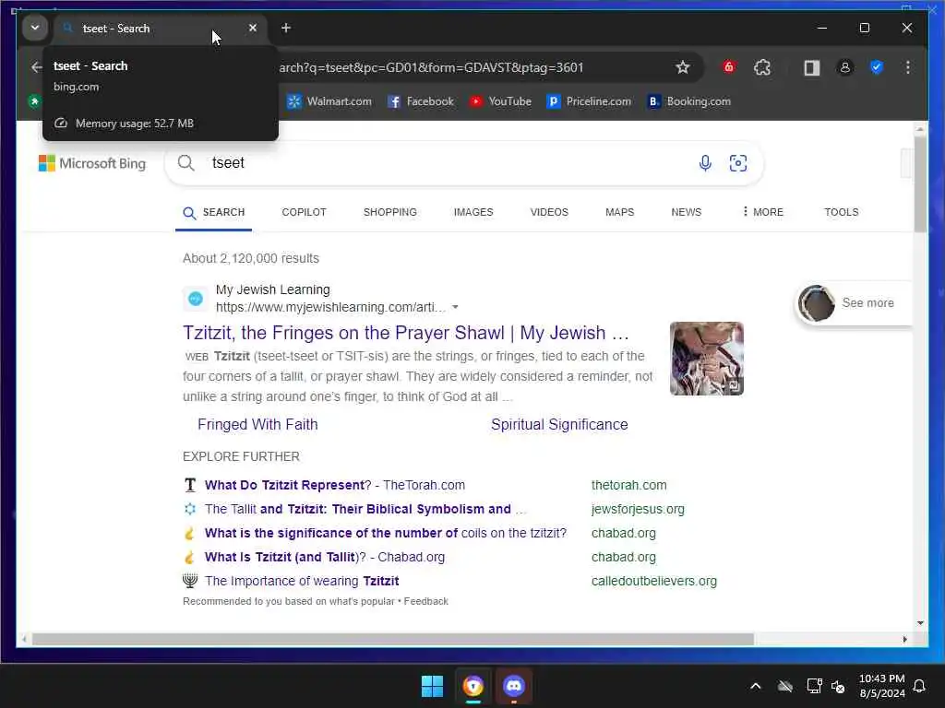Open the Discord taskbar icon
945x708 pixels.
click(x=513, y=686)
